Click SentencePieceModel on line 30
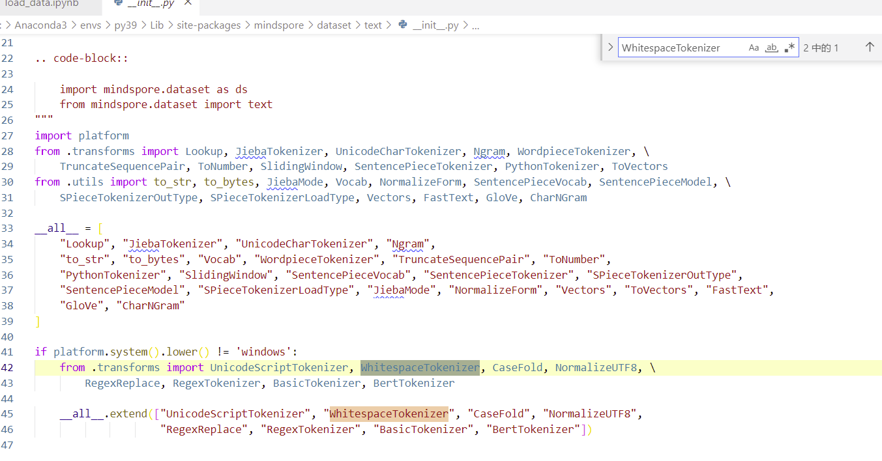The width and height of the screenshot is (882, 461). point(656,182)
